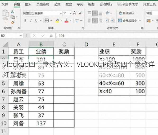Screen dimensions: 158x135
Task: Select cell containing 孙尚香
Action: [x=19, y=91]
